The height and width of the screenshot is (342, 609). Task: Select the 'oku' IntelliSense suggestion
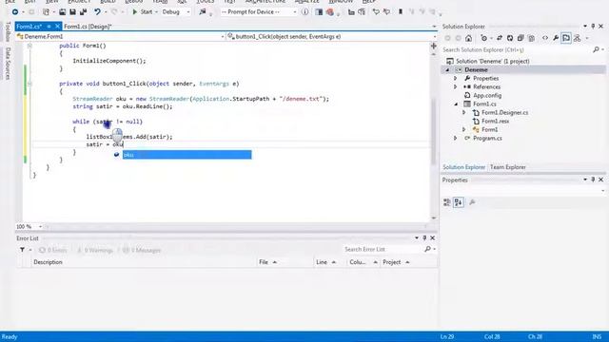click(x=187, y=155)
